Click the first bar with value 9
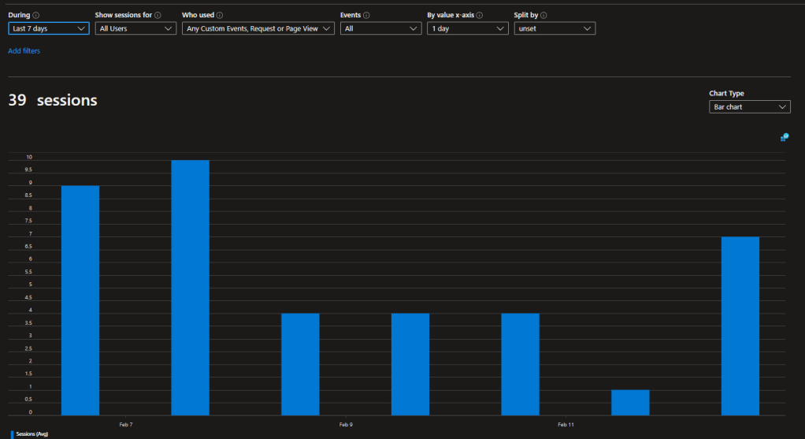The image size is (805, 439). point(80,300)
